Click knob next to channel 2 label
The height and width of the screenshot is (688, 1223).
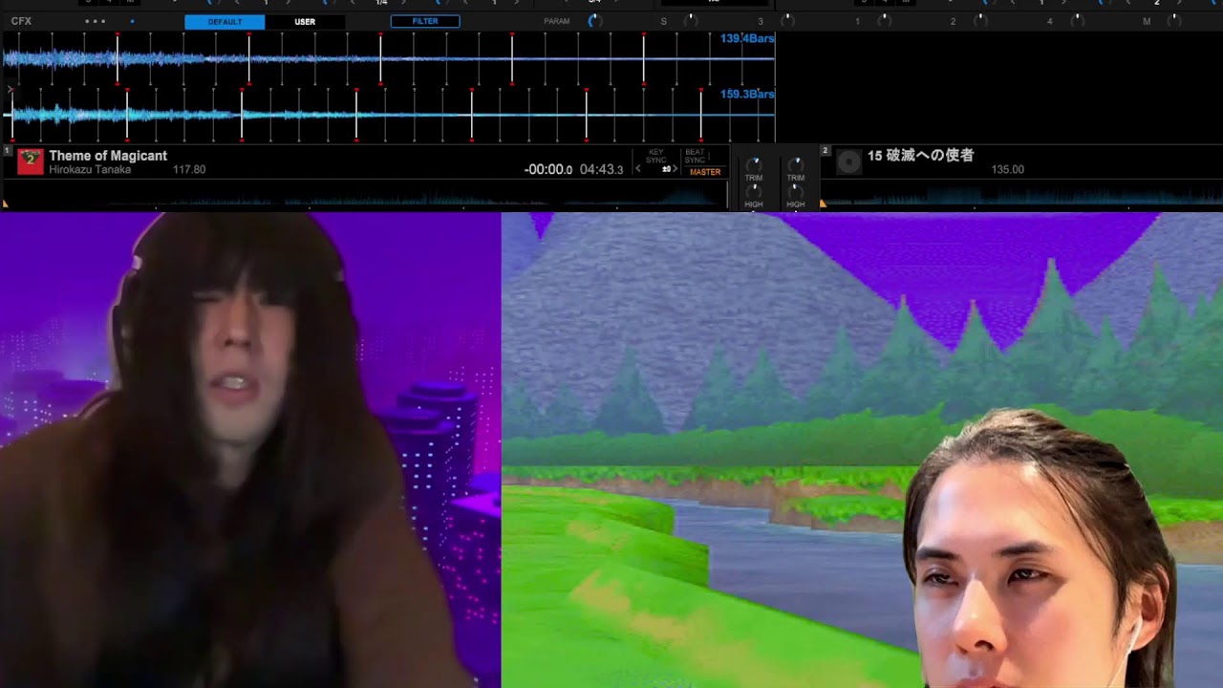(x=981, y=20)
